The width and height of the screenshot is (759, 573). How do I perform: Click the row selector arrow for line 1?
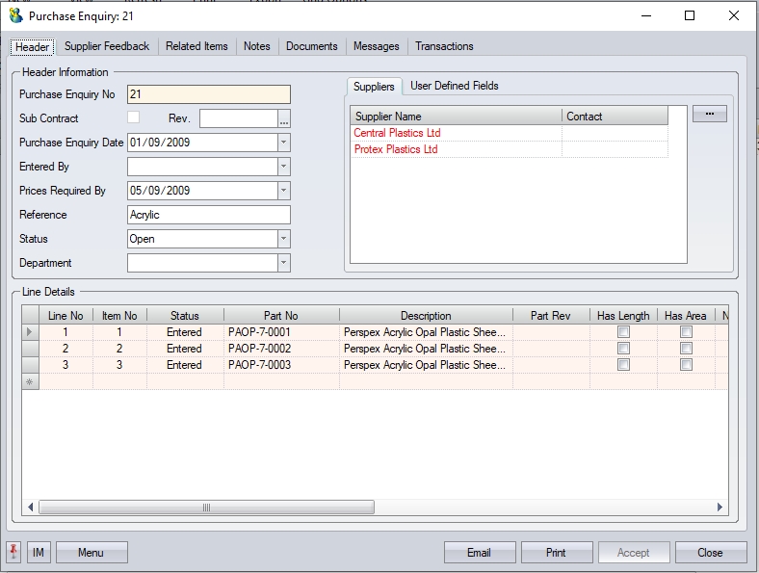[x=30, y=332]
